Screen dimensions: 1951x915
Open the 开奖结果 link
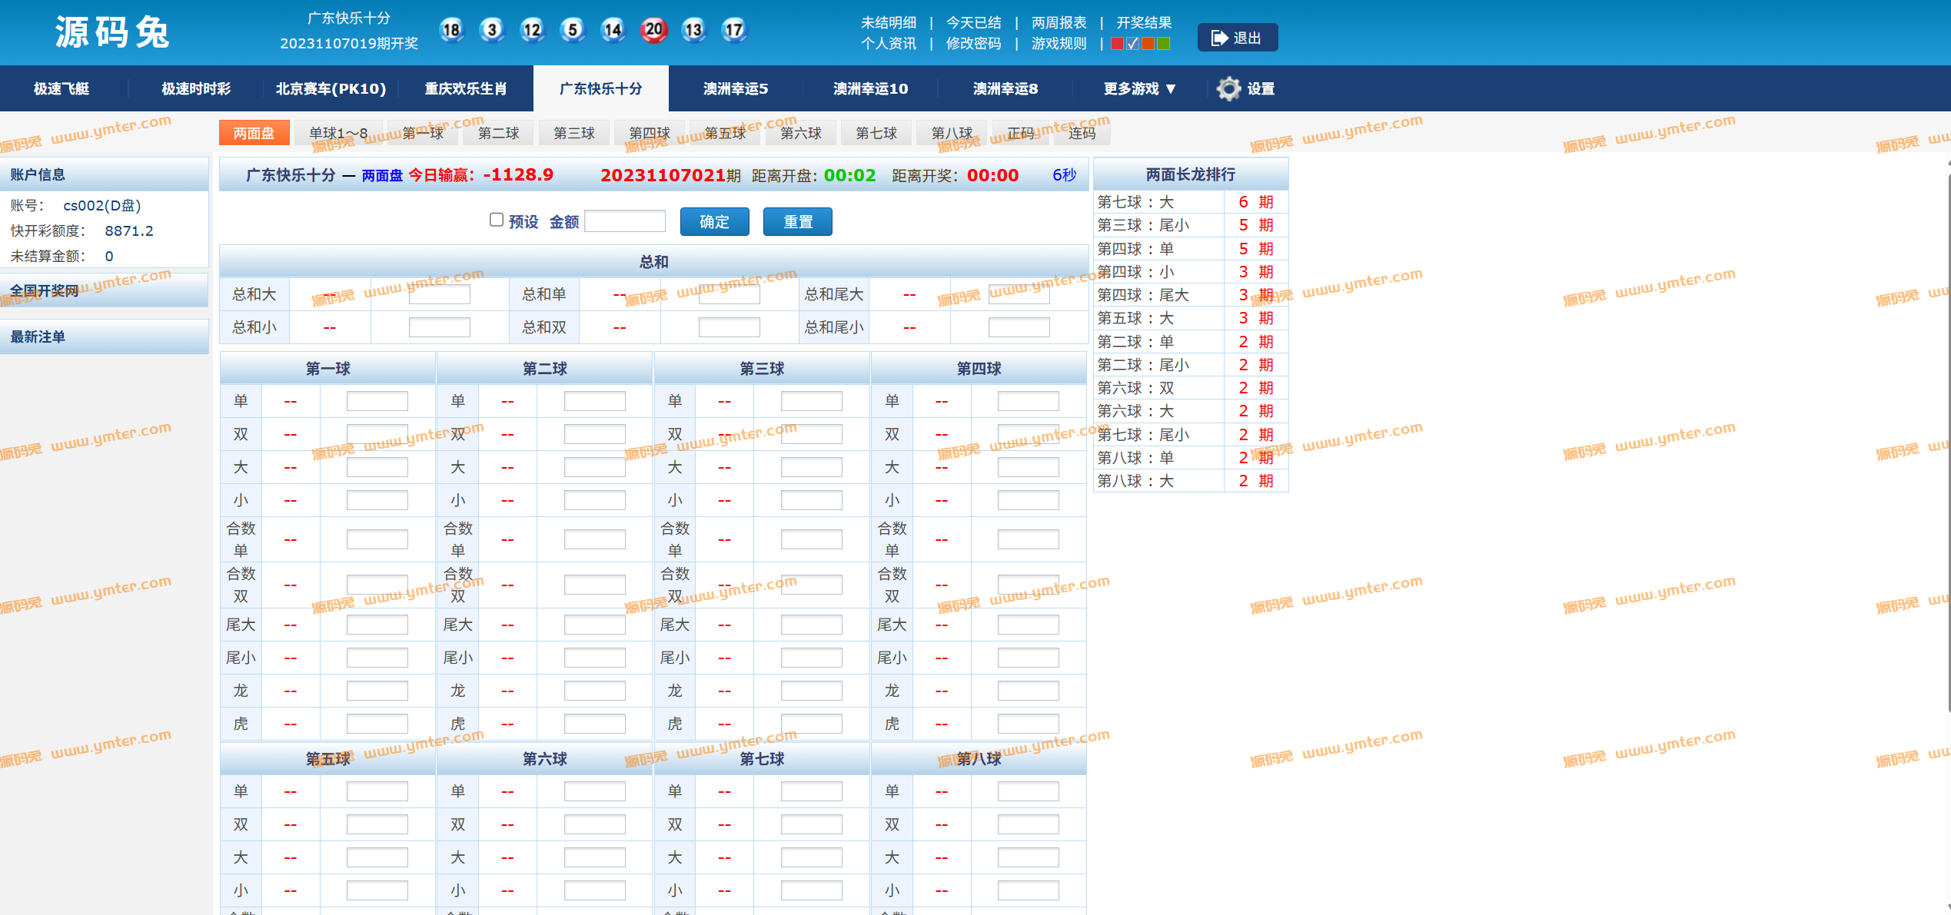coord(1144,23)
